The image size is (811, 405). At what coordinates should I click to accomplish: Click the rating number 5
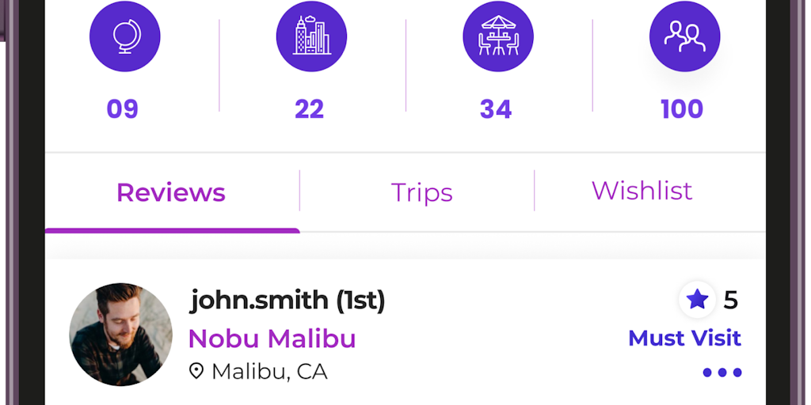tap(730, 300)
